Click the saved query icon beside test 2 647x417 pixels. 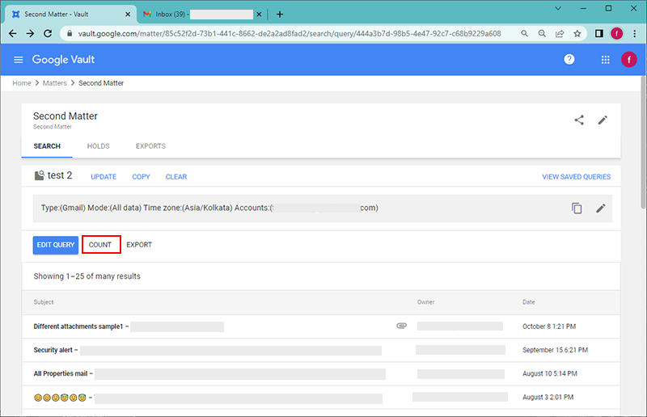39,175
